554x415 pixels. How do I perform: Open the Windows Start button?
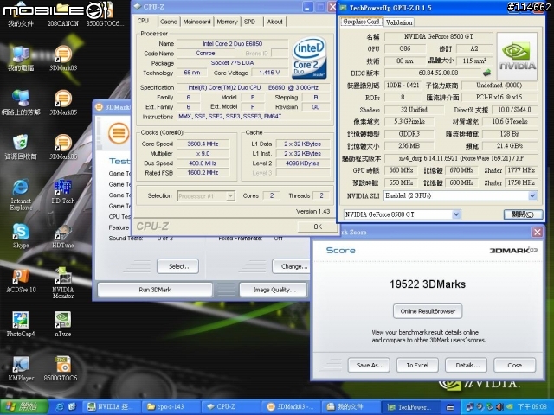click(24, 407)
